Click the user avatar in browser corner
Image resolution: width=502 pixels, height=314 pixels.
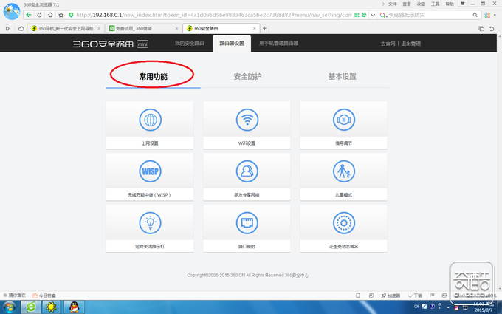(x=12, y=11)
